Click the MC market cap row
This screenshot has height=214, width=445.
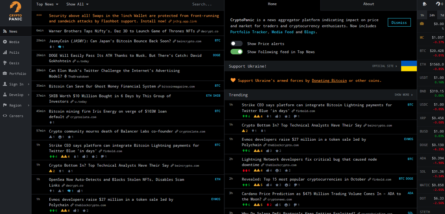tap(431, 39)
